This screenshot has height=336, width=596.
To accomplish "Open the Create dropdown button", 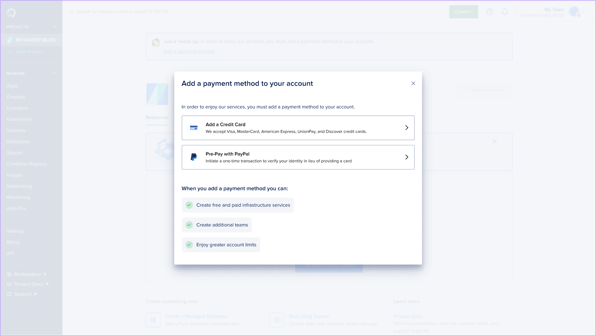I will point(464,12).
